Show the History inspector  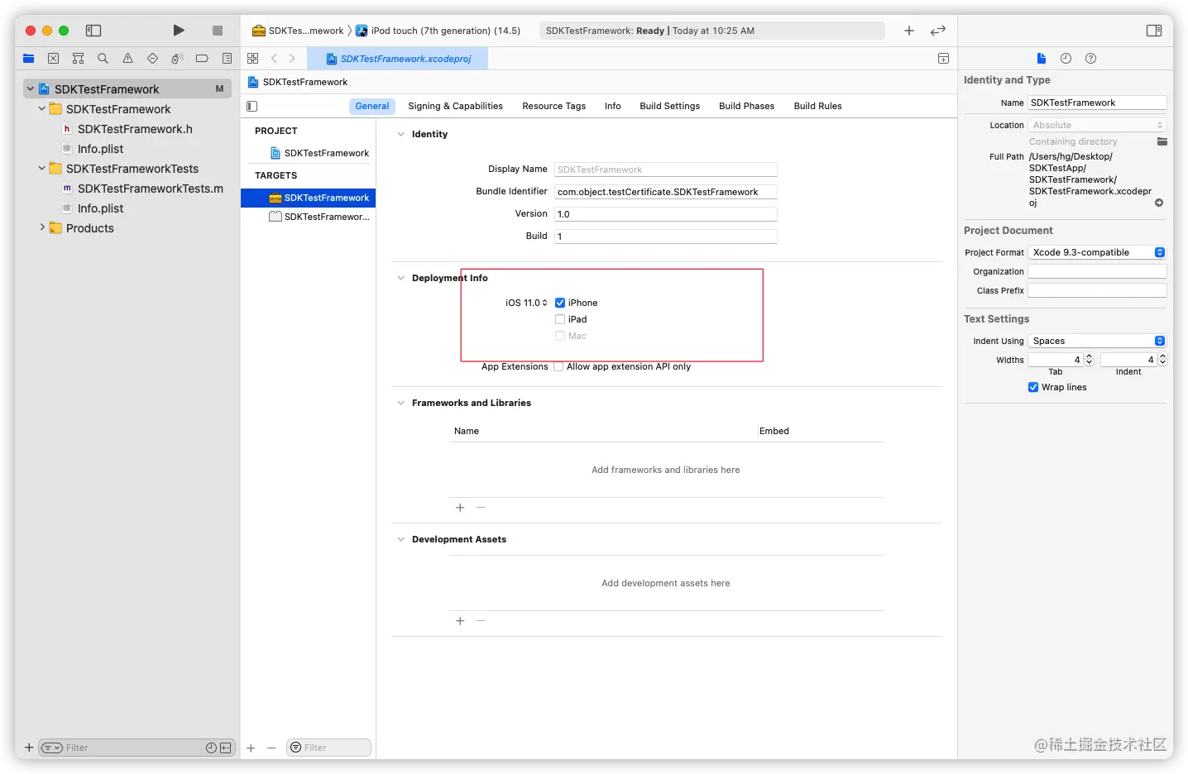1066,59
